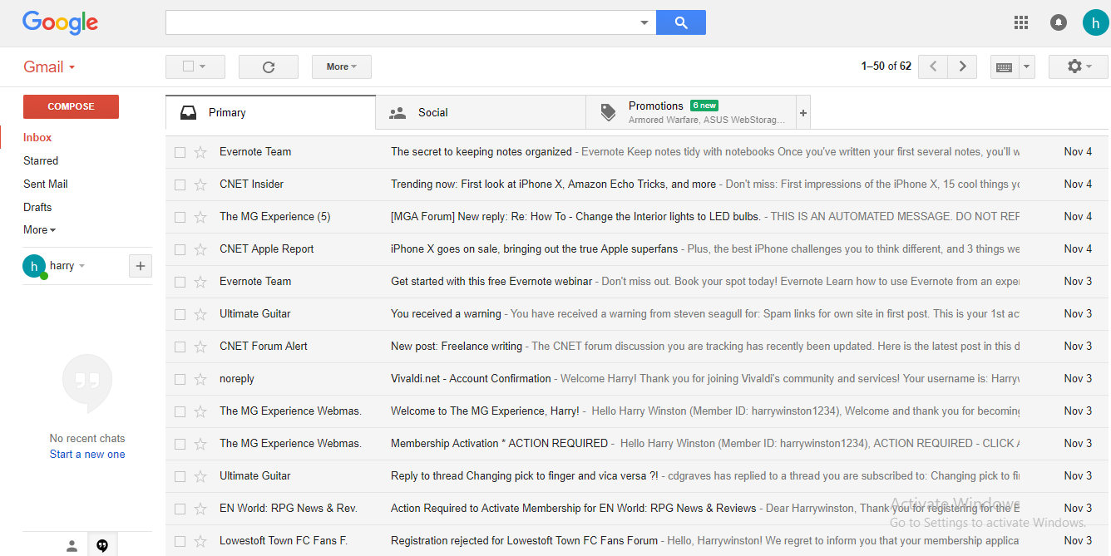Open input tools keyboard icon
The width and height of the screenshot is (1111, 556).
pyautogui.click(x=1004, y=66)
